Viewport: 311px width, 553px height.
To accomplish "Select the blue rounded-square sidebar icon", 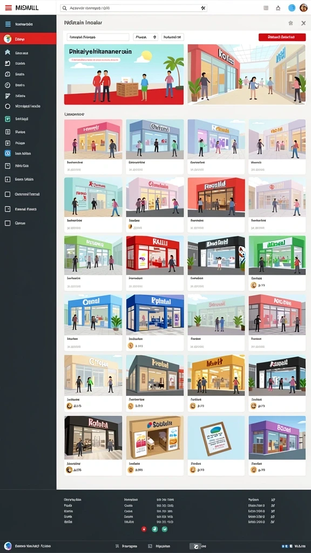I will [8, 153].
